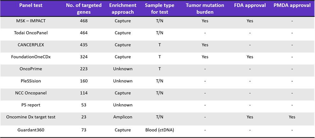Select the gene count cell showing 468

(84, 21)
